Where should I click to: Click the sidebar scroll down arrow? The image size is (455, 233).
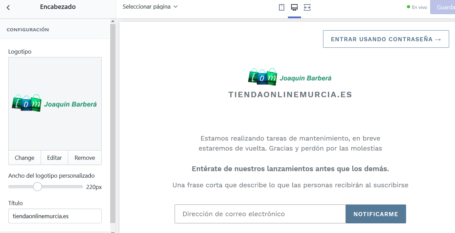113,232
